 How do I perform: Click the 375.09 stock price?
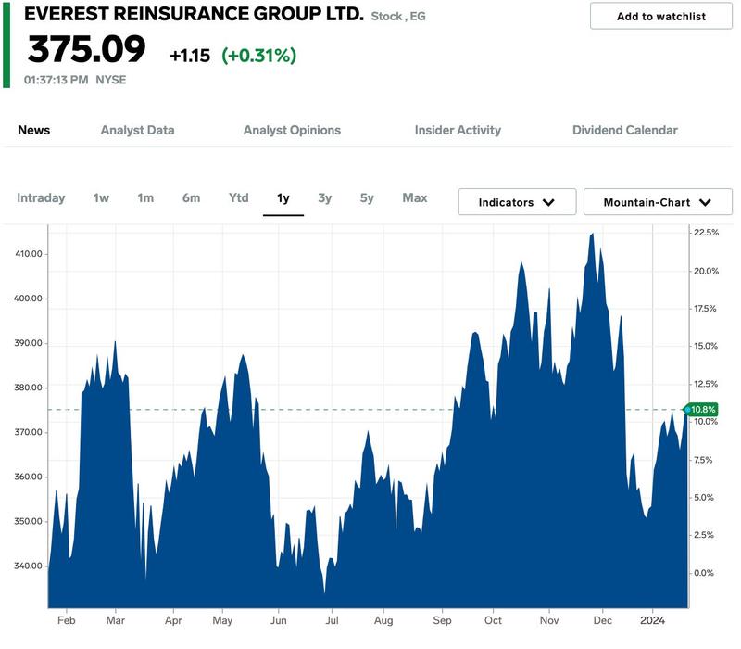click(x=86, y=49)
